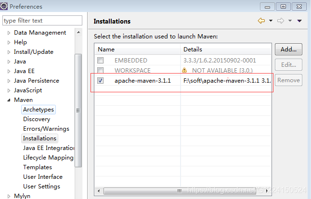The image size is (311, 199).
Task: Expand the Java EE tree node
Action: point(9,71)
